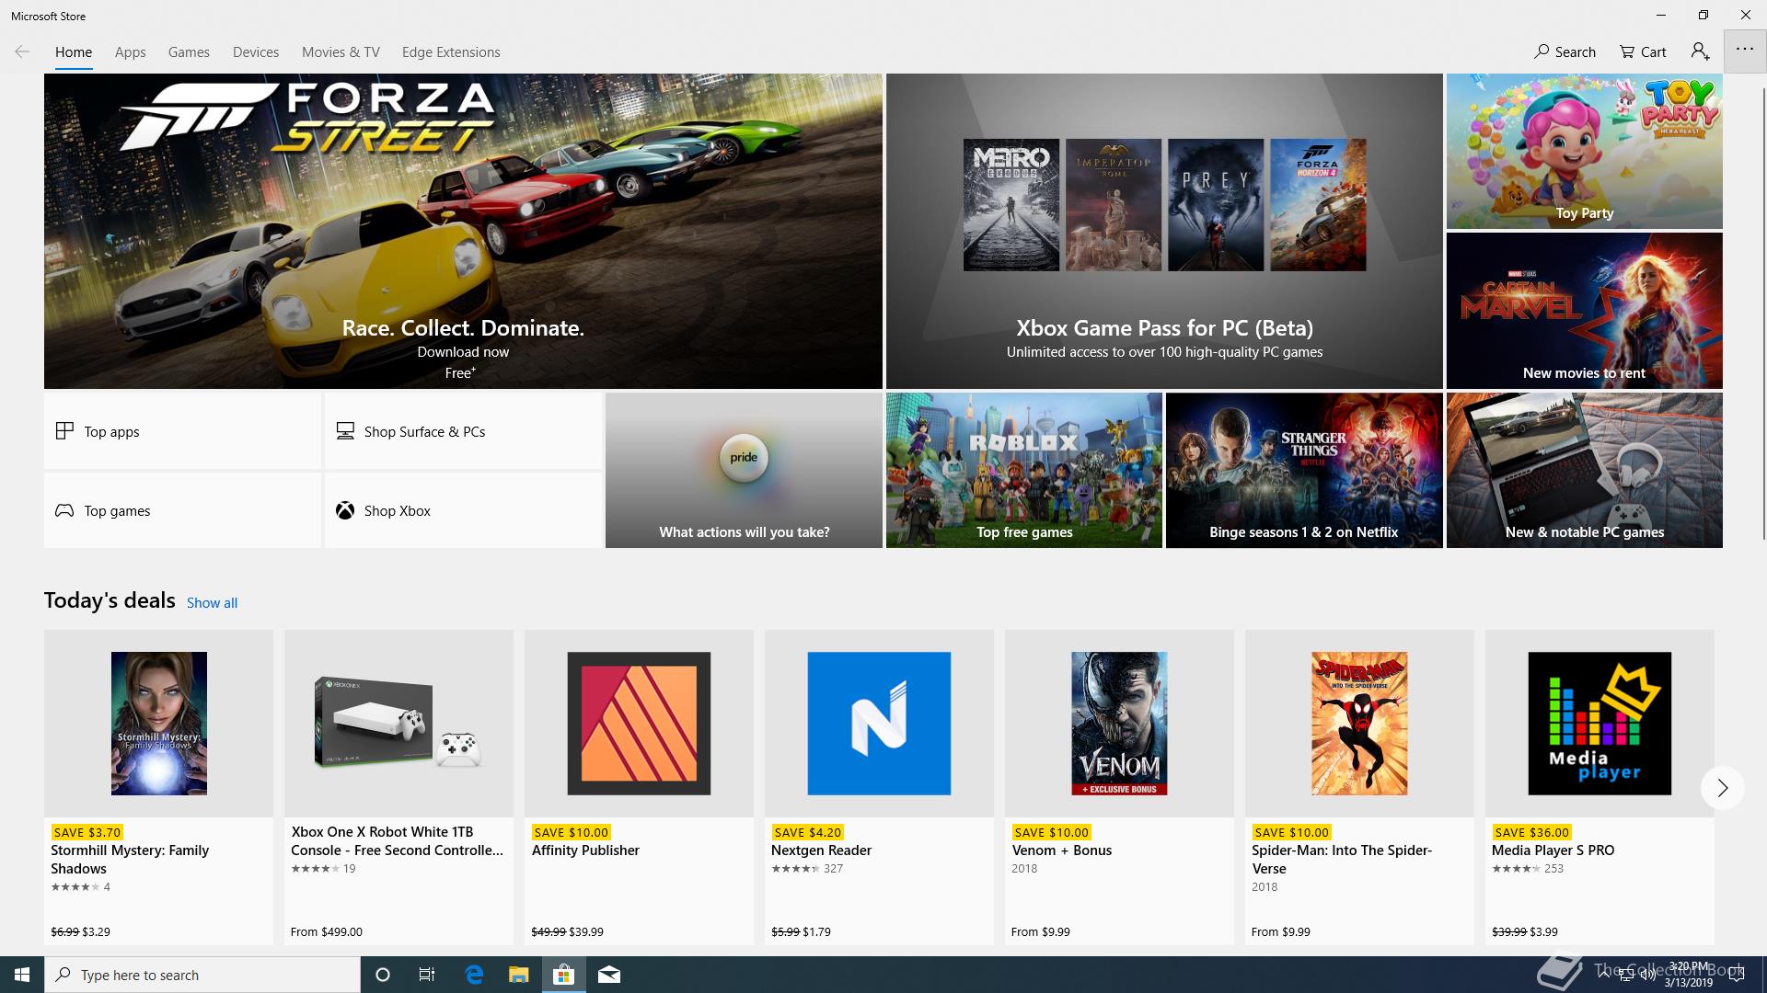Click the From $499.00 Xbox price

[x=327, y=931]
